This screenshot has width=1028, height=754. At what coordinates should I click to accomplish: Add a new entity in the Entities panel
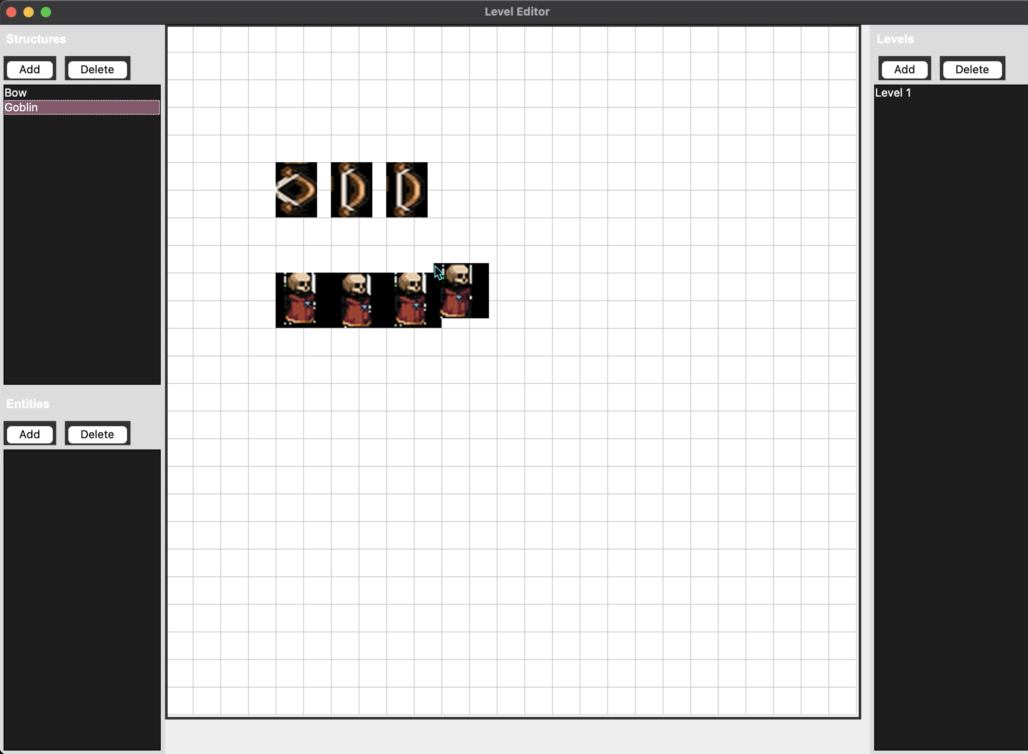[x=30, y=434]
